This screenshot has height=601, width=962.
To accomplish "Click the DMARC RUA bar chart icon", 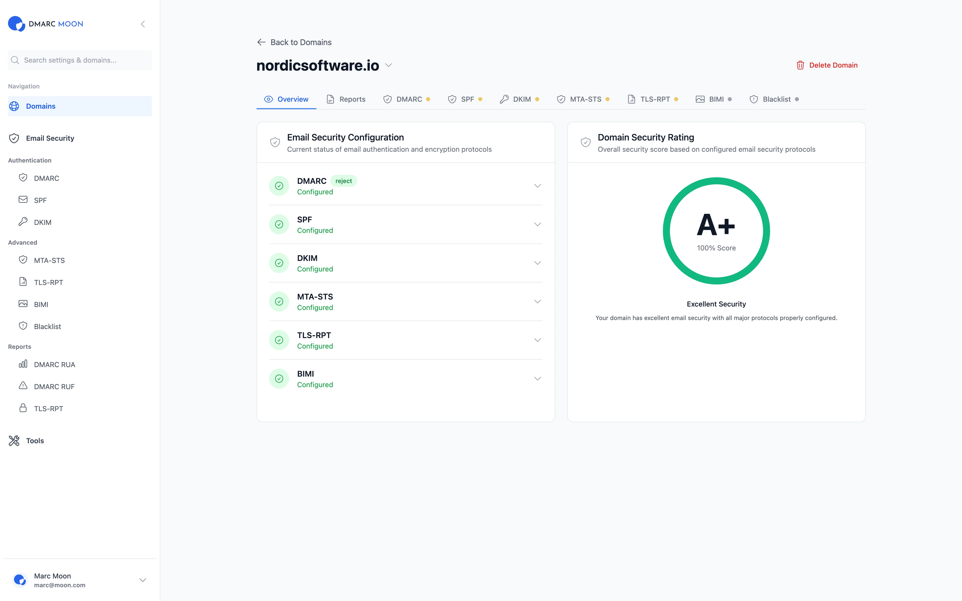I will click(x=23, y=364).
